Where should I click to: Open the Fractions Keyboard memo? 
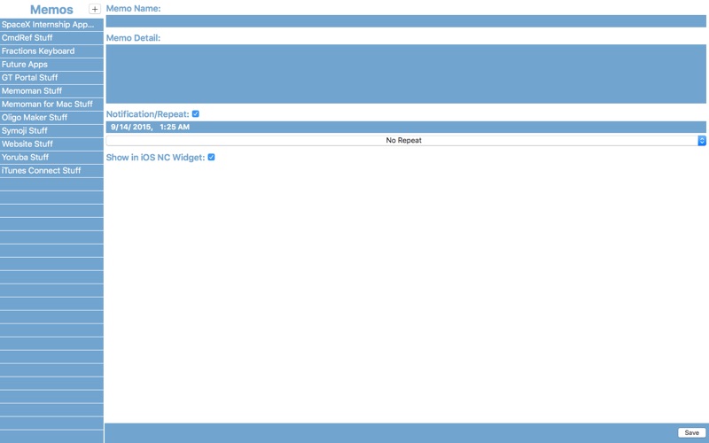click(x=51, y=51)
